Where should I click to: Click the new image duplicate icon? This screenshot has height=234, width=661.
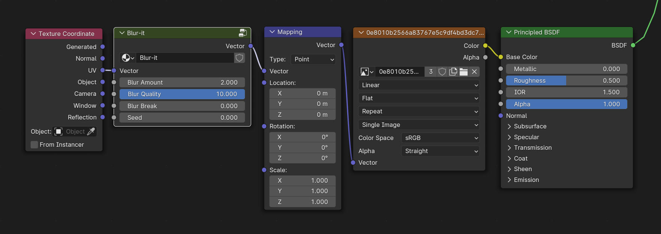coord(453,72)
